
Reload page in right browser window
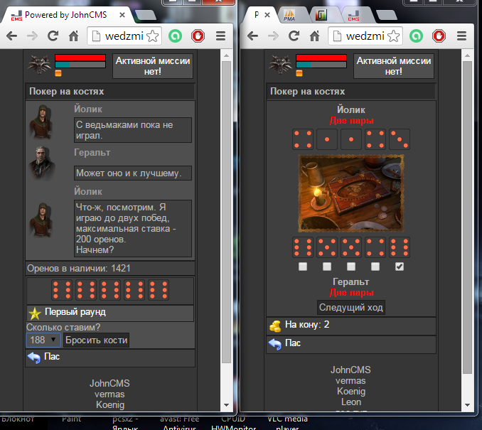[294, 36]
